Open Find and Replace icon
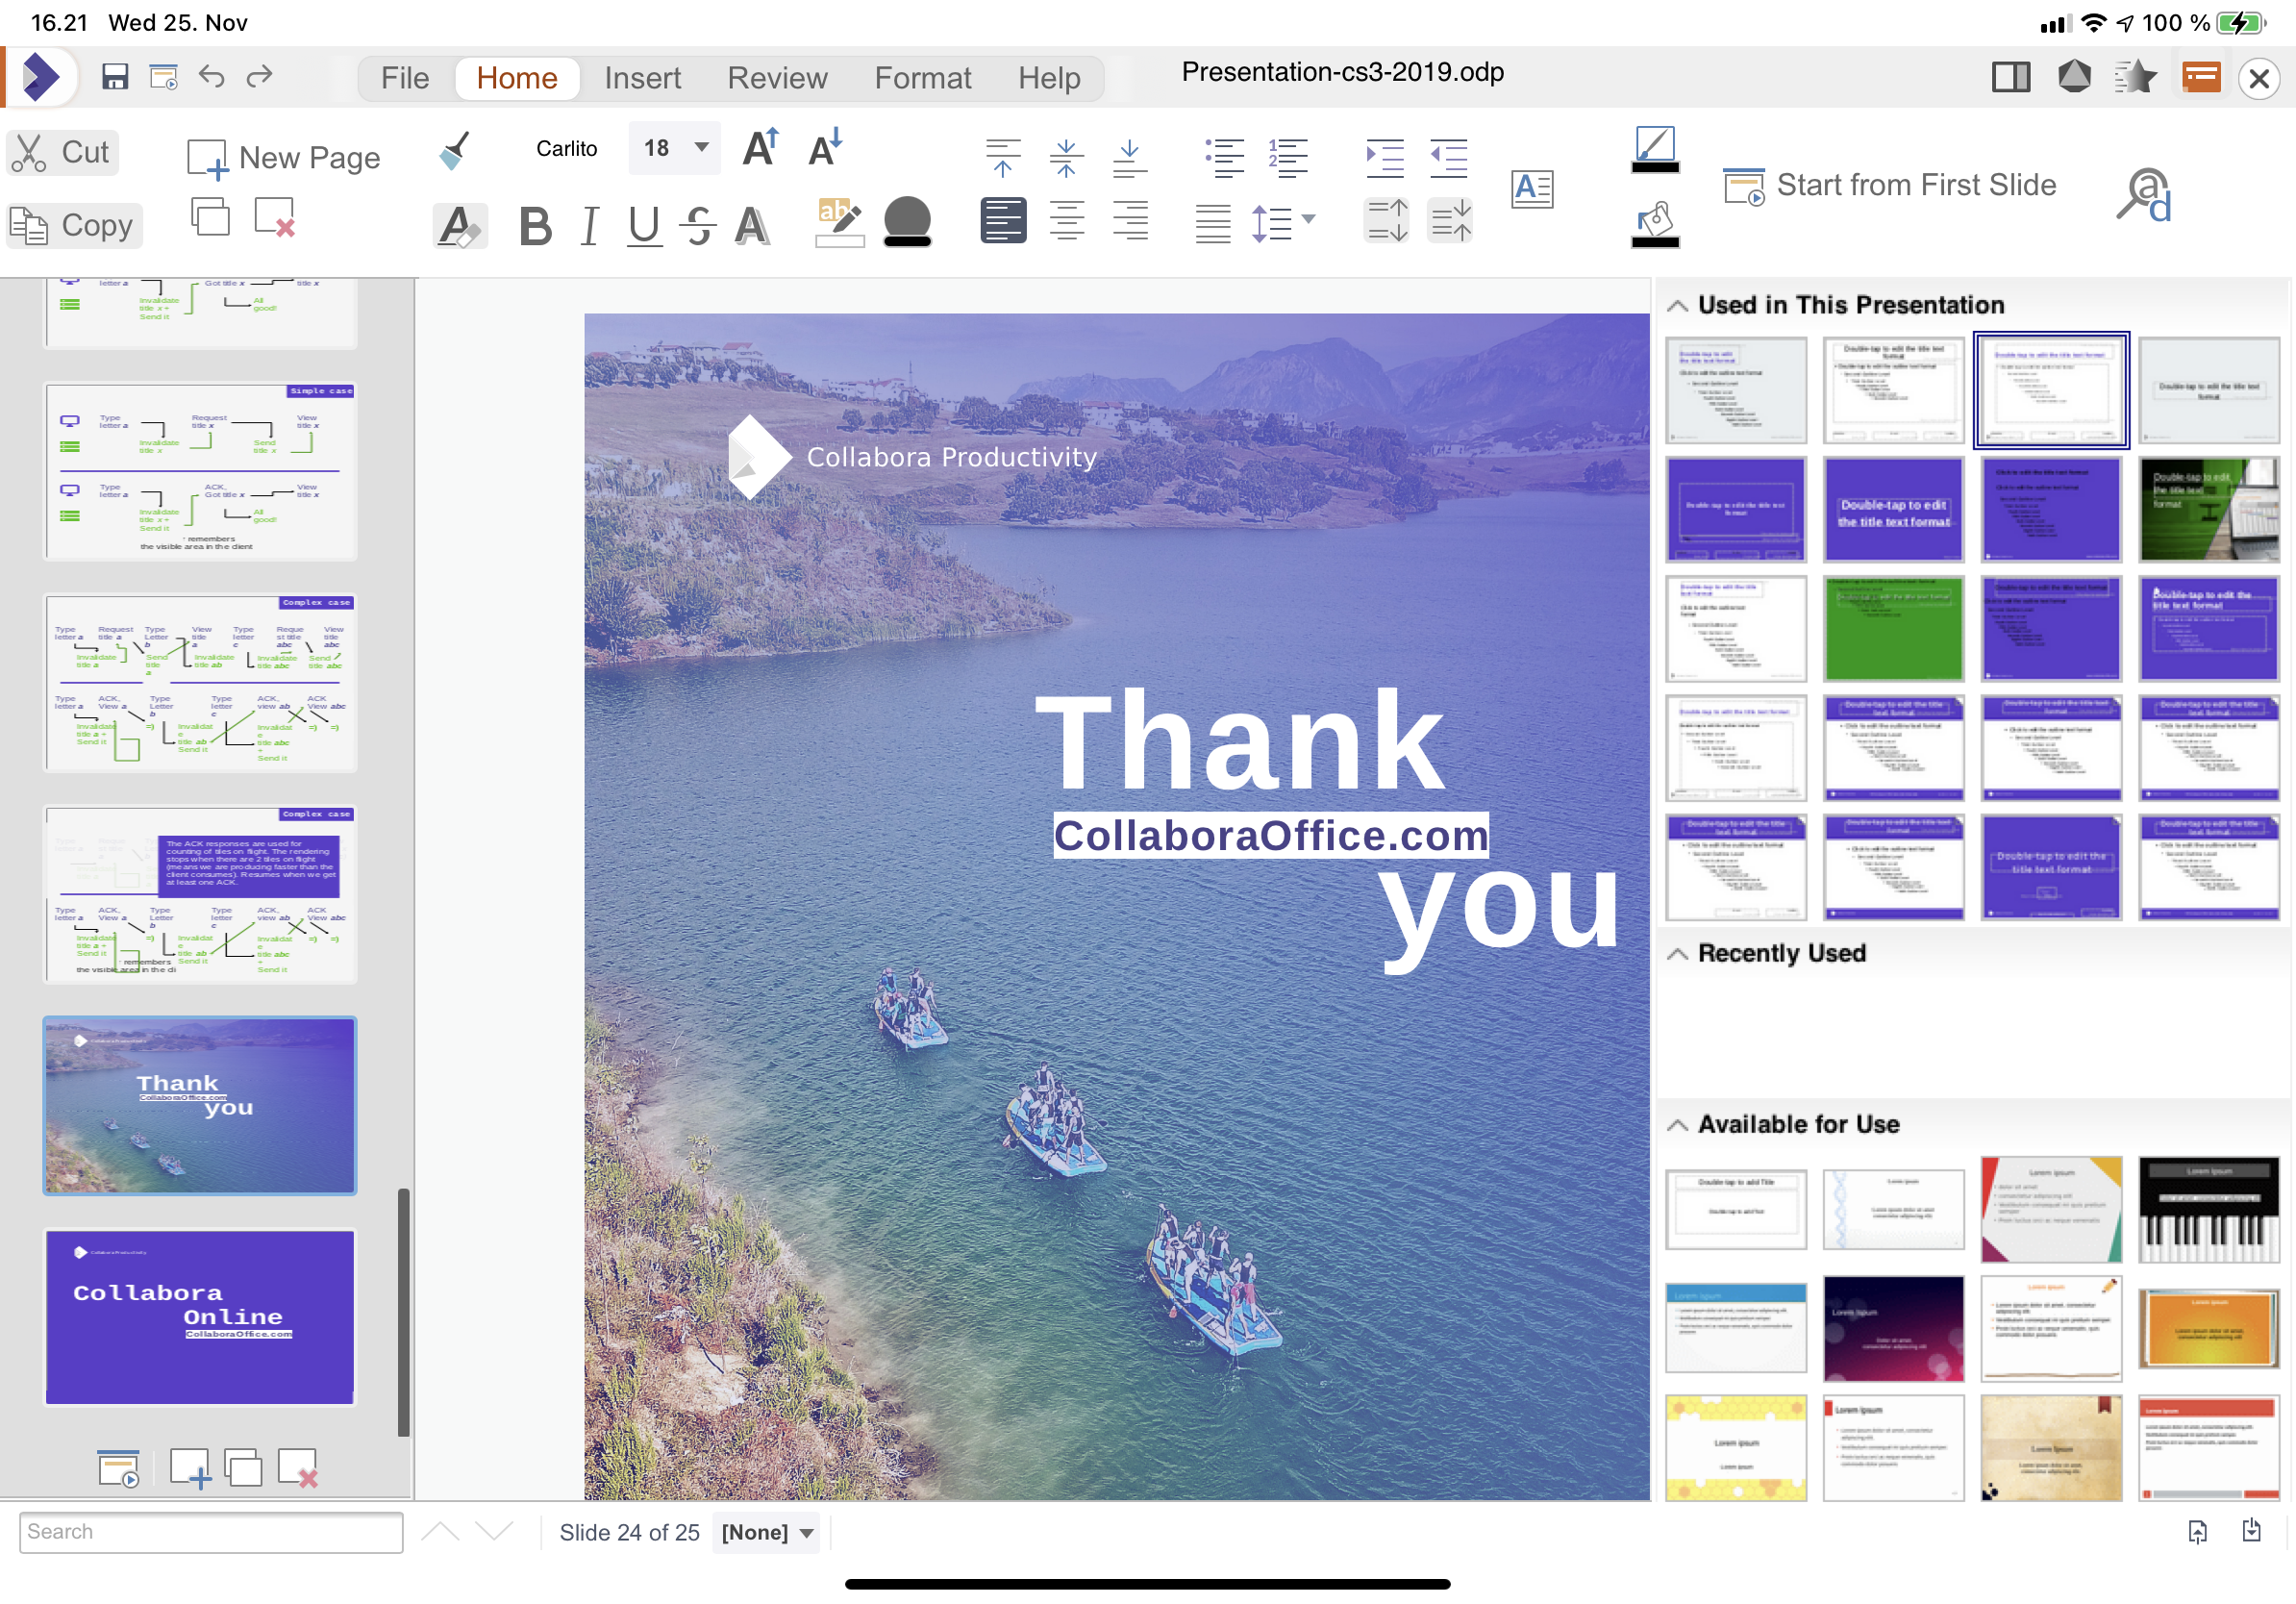Viewport: 2296px width, 1604px height. pos(2143,194)
